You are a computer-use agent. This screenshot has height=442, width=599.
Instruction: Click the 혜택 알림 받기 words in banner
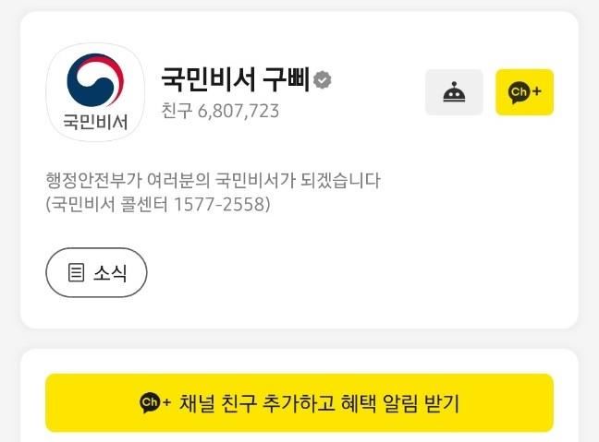click(399, 403)
